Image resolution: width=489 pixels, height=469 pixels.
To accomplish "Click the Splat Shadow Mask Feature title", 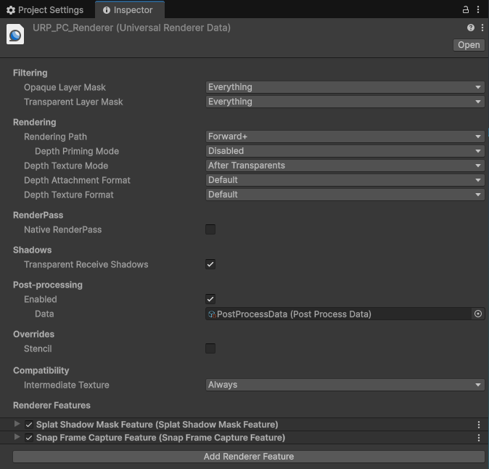I will pyautogui.click(x=157, y=425).
